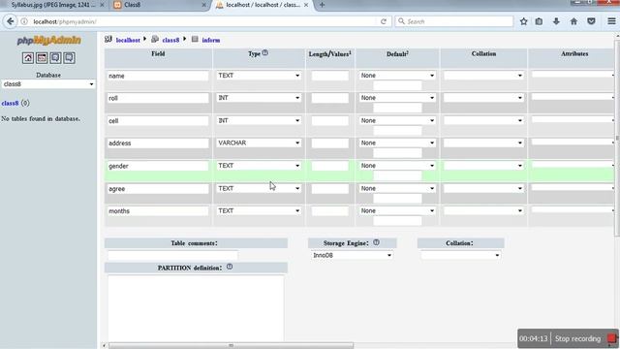The width and height of the screenshot is (620, 349).
Task: Click the Attributes dropdown for name field
Action: tap(573, 75)
